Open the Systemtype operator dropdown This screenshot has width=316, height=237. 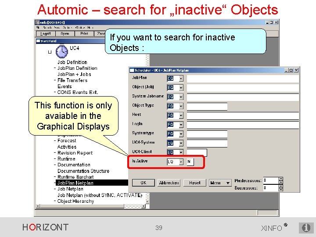(x=181, y=134)
